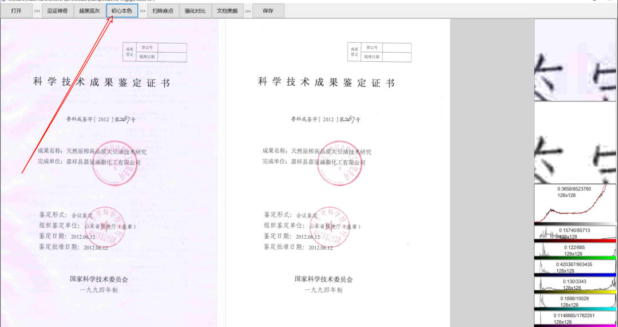Click the 登记号 table cell in the processed document
618x327 pixels.
pos(372,48)
